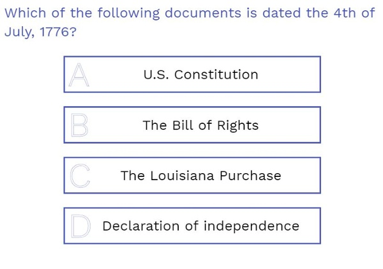Click the outlined letter A icon
This screenshot has width=383, height=269.
pyautogui.click(x=79, y=75)
